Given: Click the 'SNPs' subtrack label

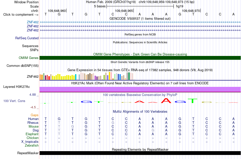Looking at the screenshot, I should coord(34,50).
